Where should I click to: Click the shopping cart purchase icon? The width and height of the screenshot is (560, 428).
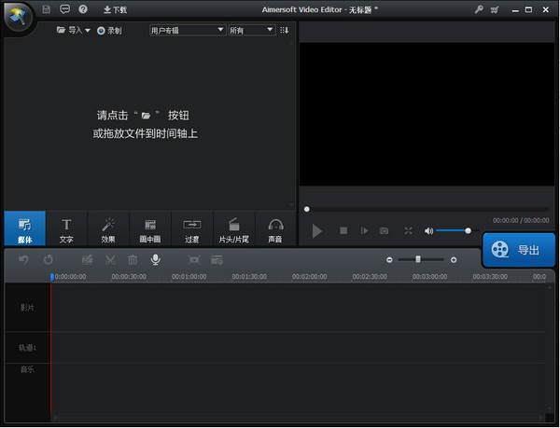pos(494,9)
